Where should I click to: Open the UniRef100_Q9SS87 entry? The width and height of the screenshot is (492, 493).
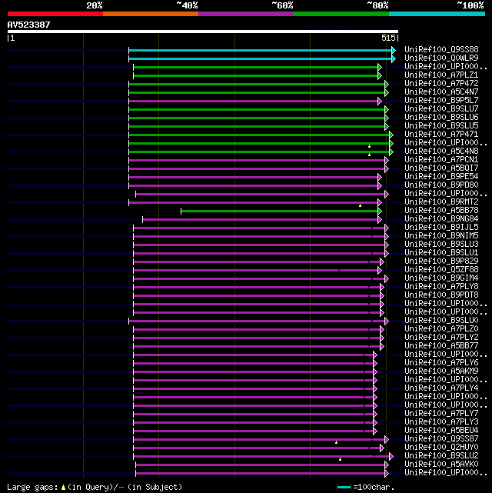[x=441, y=439]
